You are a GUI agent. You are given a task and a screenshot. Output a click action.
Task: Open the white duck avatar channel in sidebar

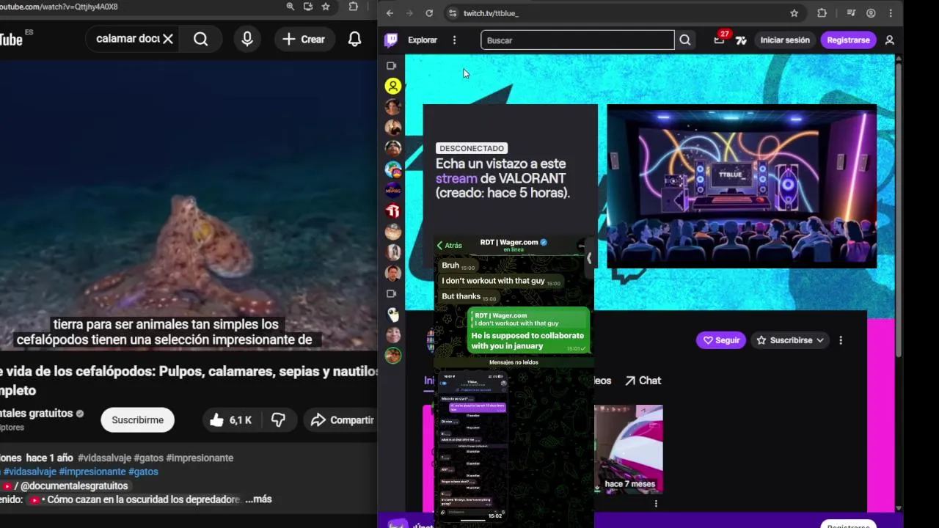[x=393, y=315]
